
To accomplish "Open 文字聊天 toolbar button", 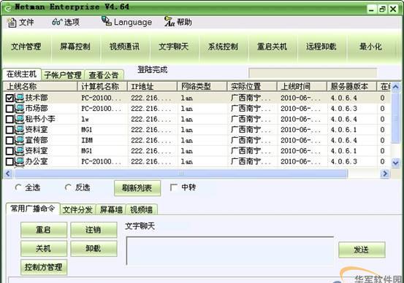I will 174,47.
